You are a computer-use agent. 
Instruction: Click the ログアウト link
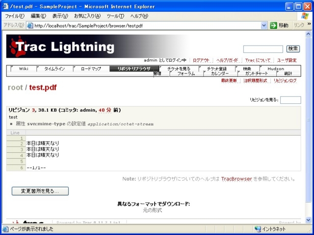coord(201,60)
